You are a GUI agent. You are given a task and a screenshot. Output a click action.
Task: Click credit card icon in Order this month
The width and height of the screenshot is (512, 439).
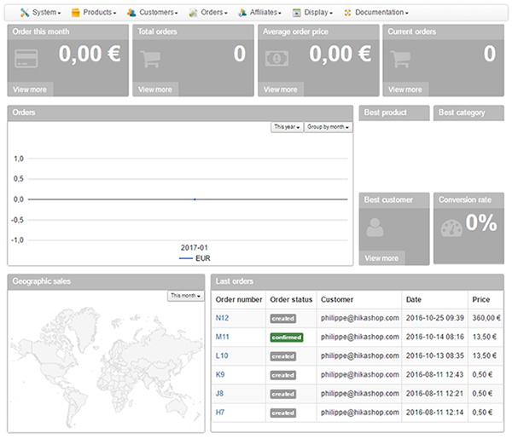[26, 59]
